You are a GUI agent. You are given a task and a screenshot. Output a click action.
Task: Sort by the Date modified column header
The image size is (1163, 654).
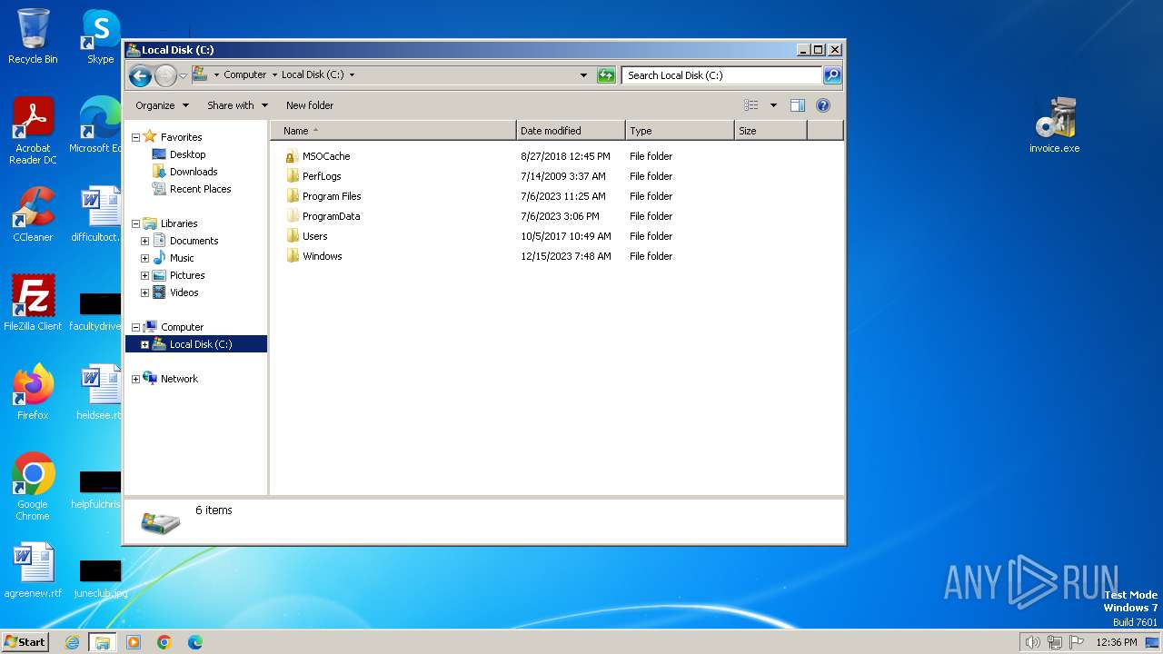pyautogui.click(x=571, y=131)
